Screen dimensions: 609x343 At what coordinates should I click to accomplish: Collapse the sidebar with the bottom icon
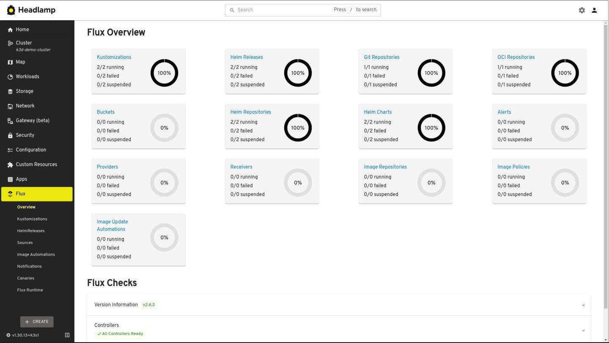click(x=67, y=335)
